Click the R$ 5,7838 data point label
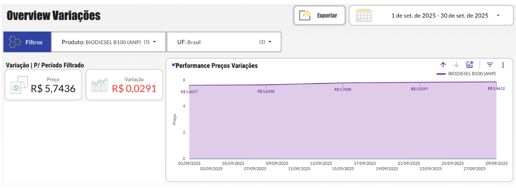 pos(343,90)
